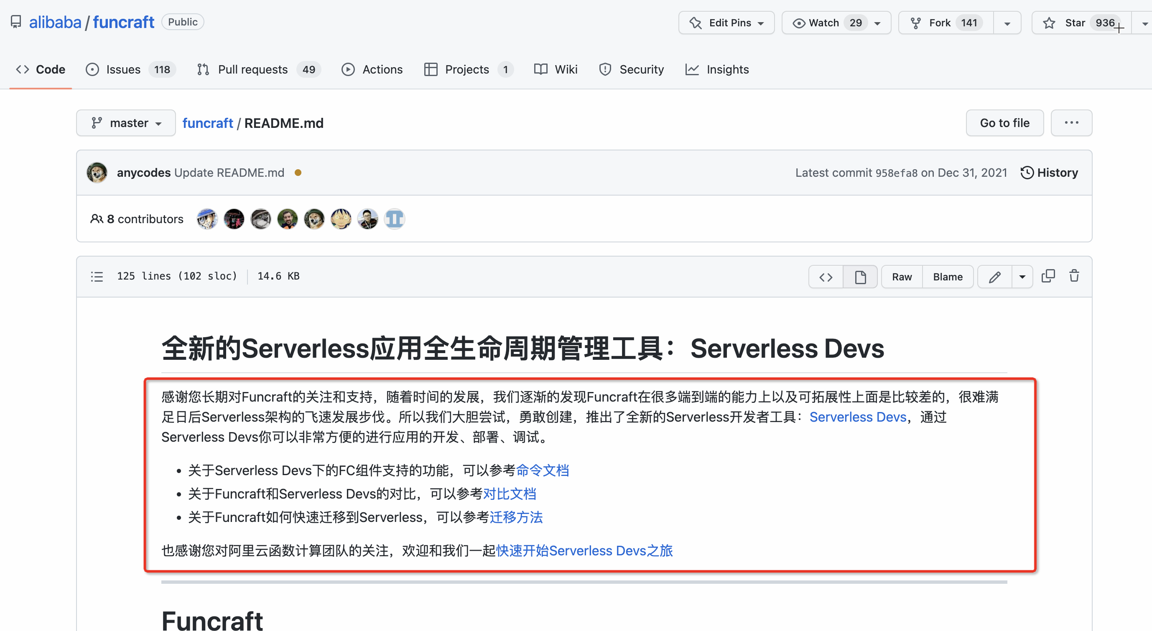
Task: Click the repository book icon beside alibaba
Action: [x=15, y=22]
